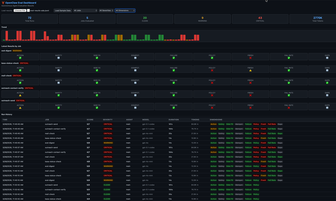The width and height of the screenshot is (336, 201).
Task: Toggle the Fresh badge on the first run row
Action: pyautogui.click(x=263, y=124)
